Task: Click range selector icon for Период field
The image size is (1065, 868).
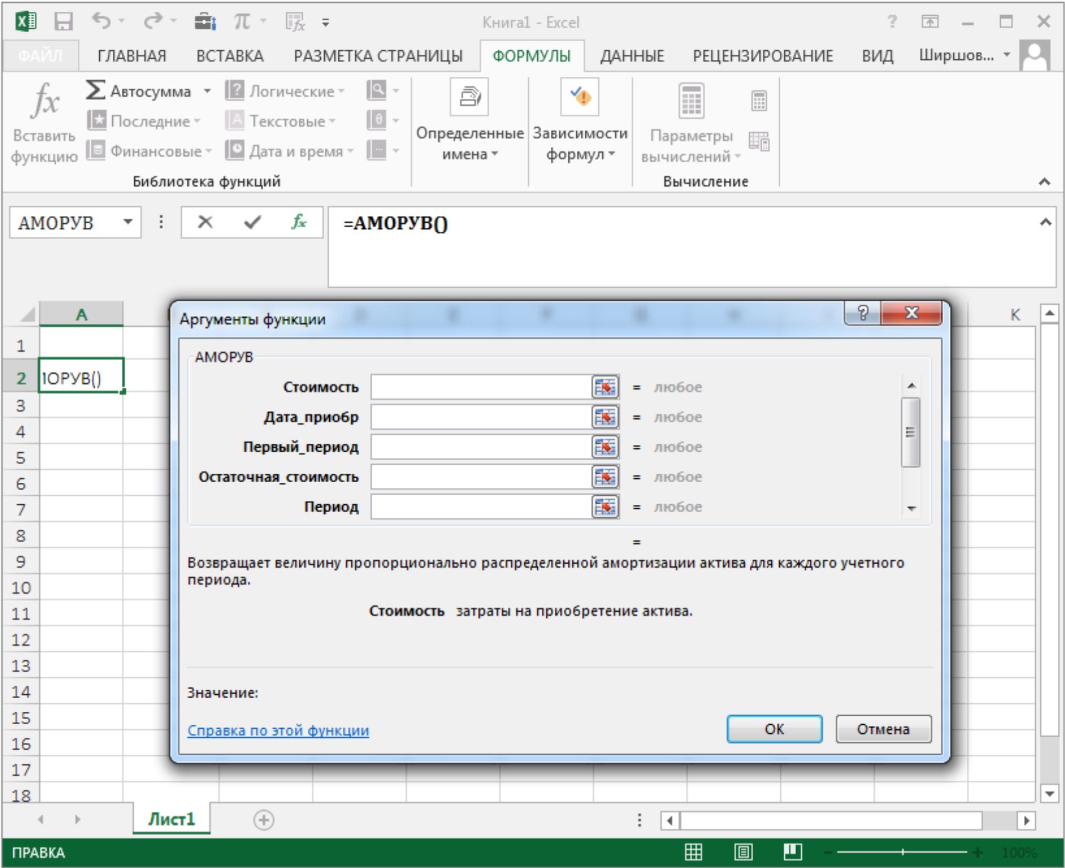Action: [x=605, y=507]
